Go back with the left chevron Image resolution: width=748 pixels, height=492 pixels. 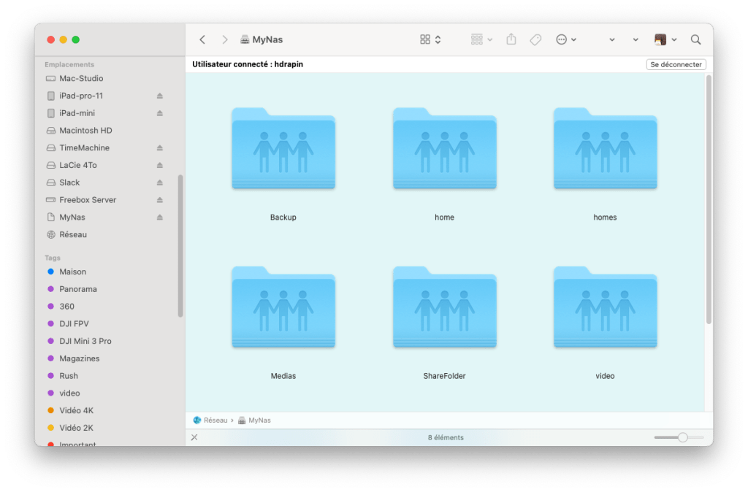(203, 39)
